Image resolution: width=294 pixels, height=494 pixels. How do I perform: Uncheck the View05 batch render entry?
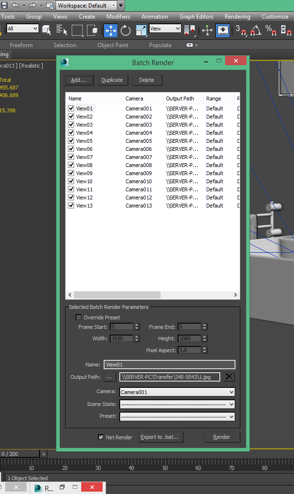[71, 141]
